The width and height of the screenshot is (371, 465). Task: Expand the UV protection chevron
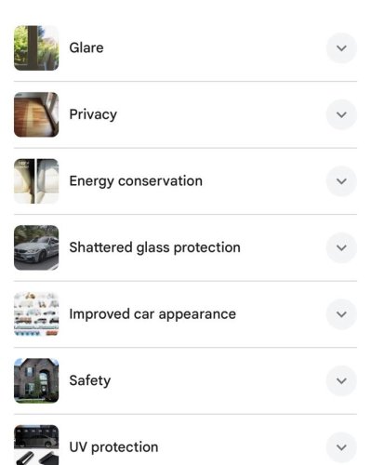point(341,447)
